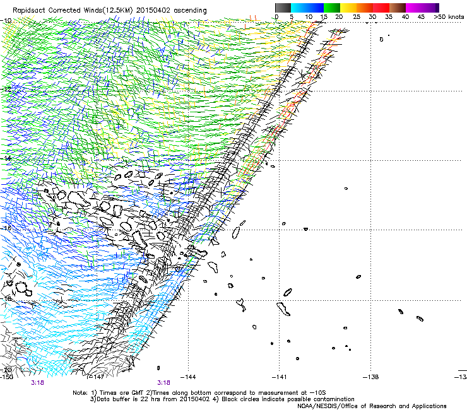Select the -18 latitude axis label
467x410 pixels.
[6, 298]
